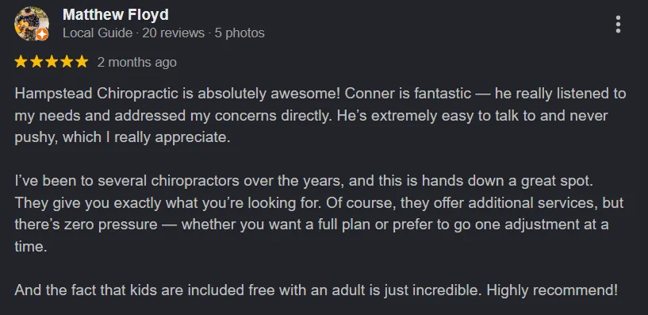Click the '2 months ago' timestamp
The image size is (648, 315).
[136, 63]
